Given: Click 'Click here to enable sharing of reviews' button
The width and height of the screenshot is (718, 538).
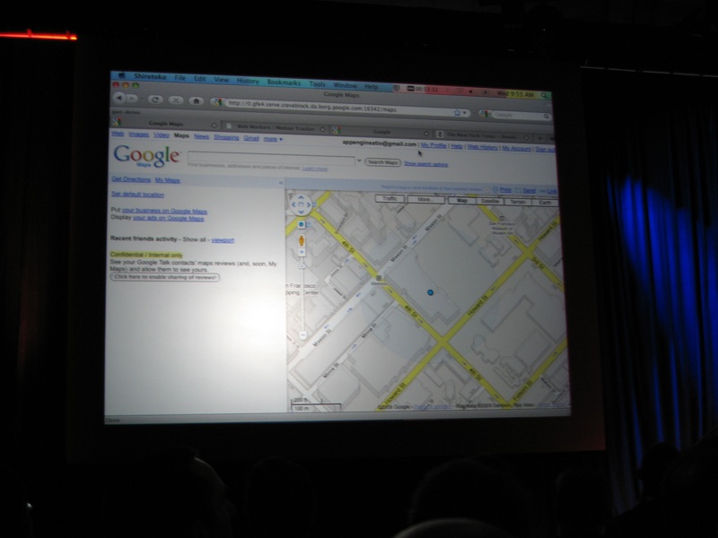Looking at the screenshot, I should [x=165, y=277].
